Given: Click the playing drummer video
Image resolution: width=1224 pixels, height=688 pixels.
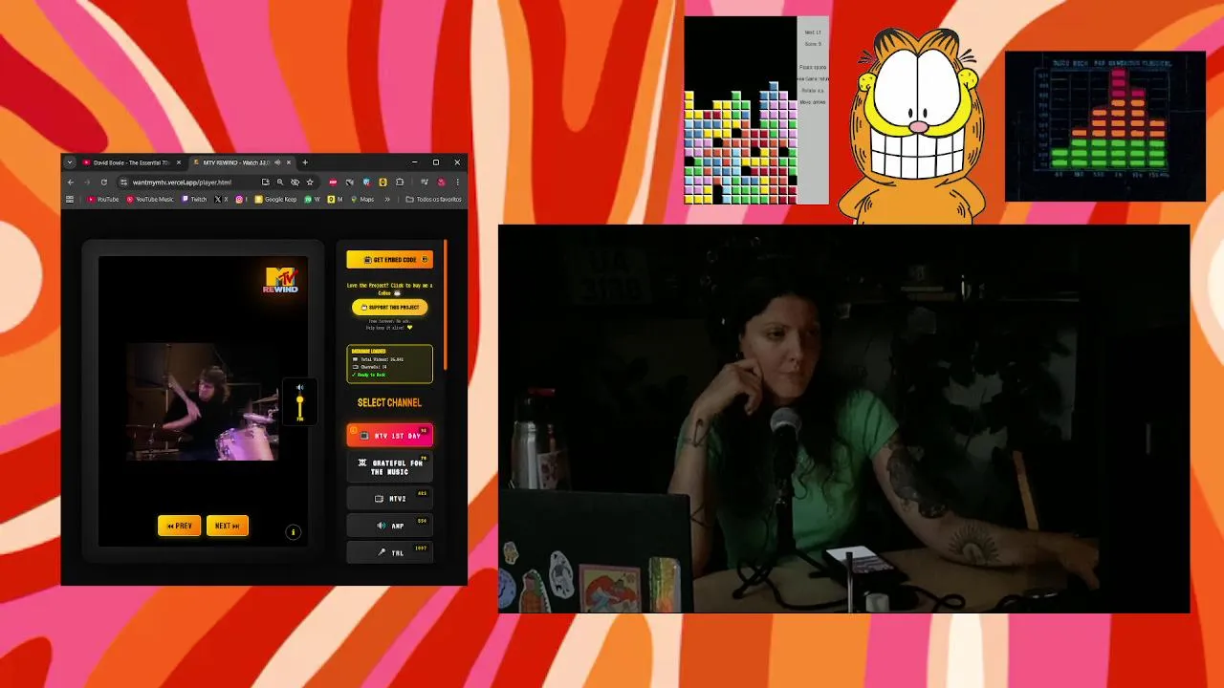Looking at the screenshot, I should (203, 401).
